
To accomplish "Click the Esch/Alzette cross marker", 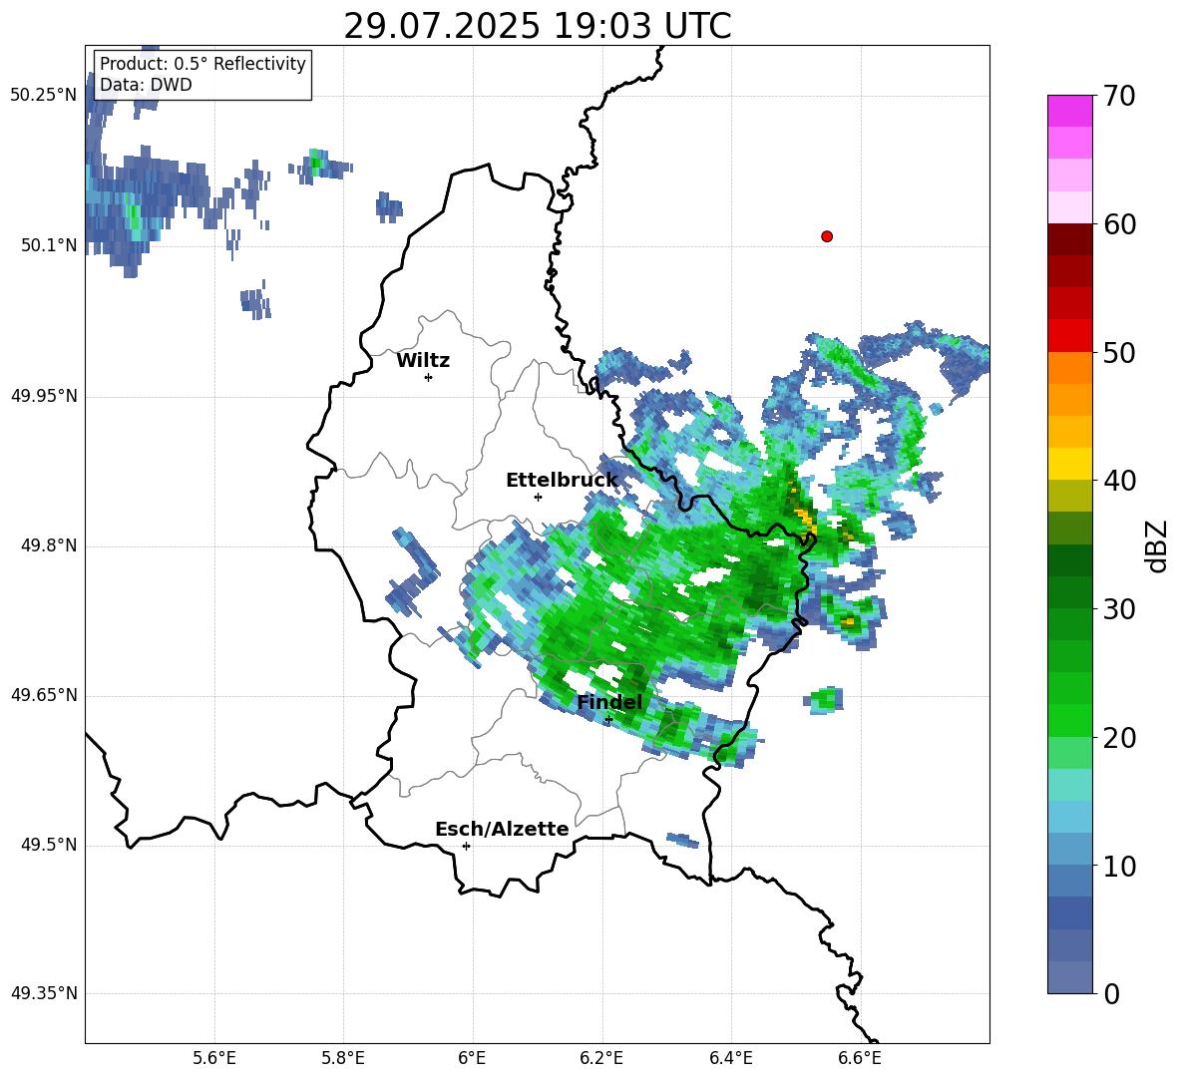I will tap(466, 846).
